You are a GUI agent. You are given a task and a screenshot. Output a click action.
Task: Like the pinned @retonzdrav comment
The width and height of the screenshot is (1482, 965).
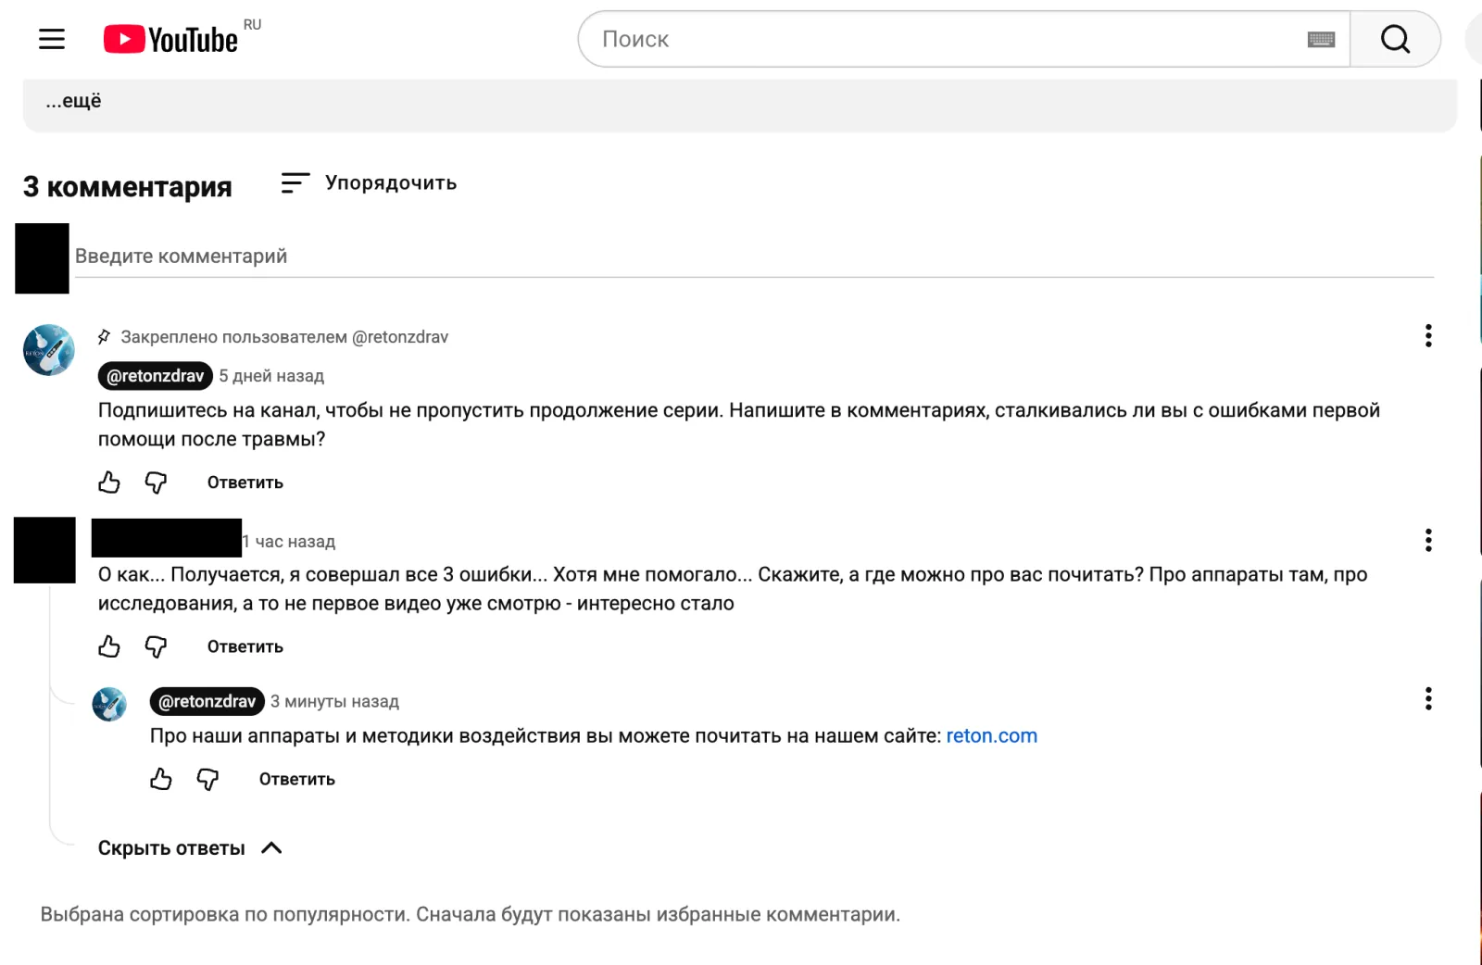click(109, 482)
